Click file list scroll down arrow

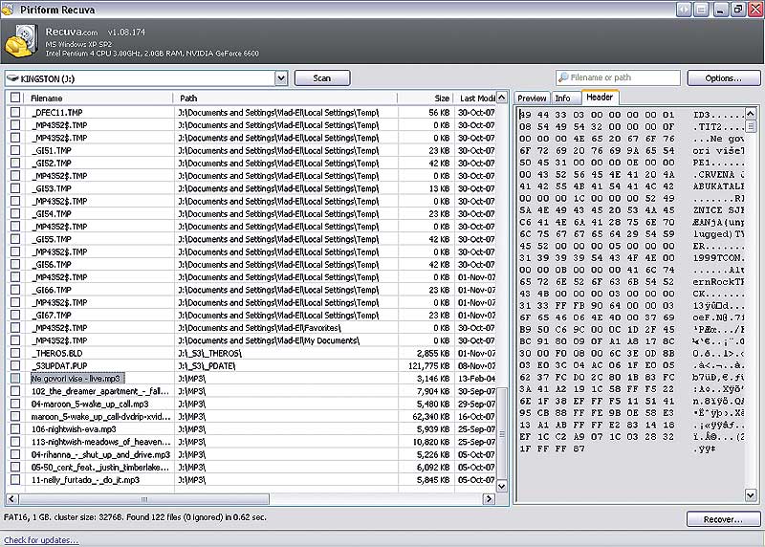501,487
